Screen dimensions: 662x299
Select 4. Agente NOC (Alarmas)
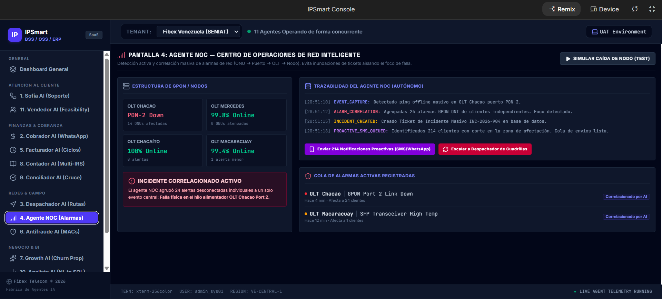point(52,218)
